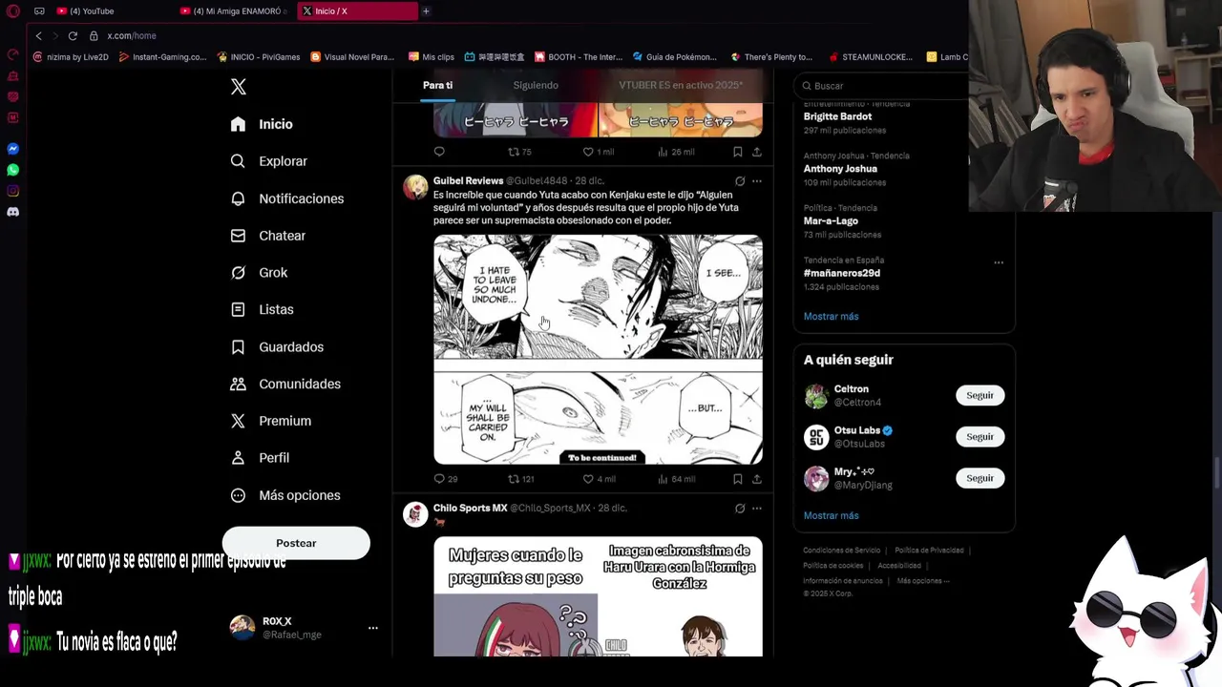
Task: Click Mostrar más under A quién seguir
Action: click(831, 515)
